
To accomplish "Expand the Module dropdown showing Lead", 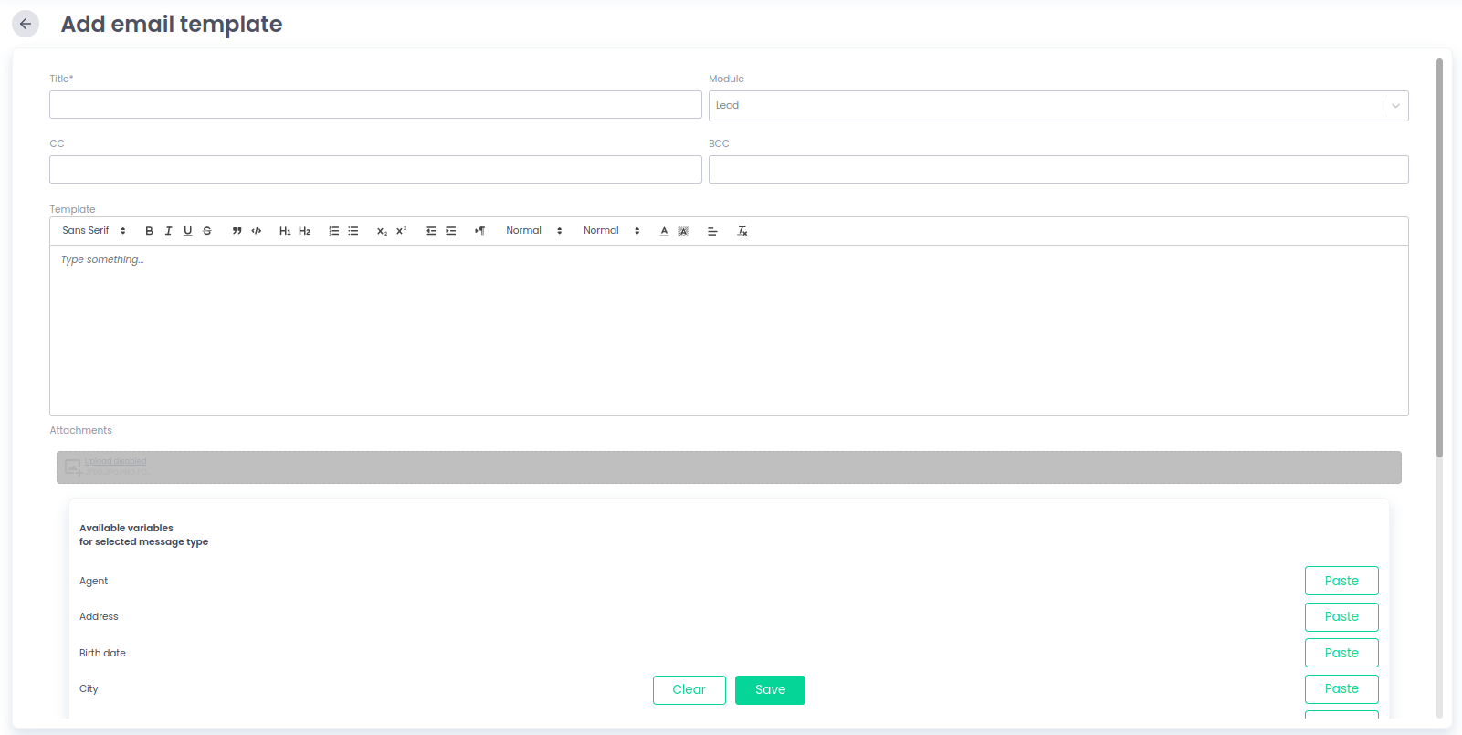I will (x=1057, y=106).
